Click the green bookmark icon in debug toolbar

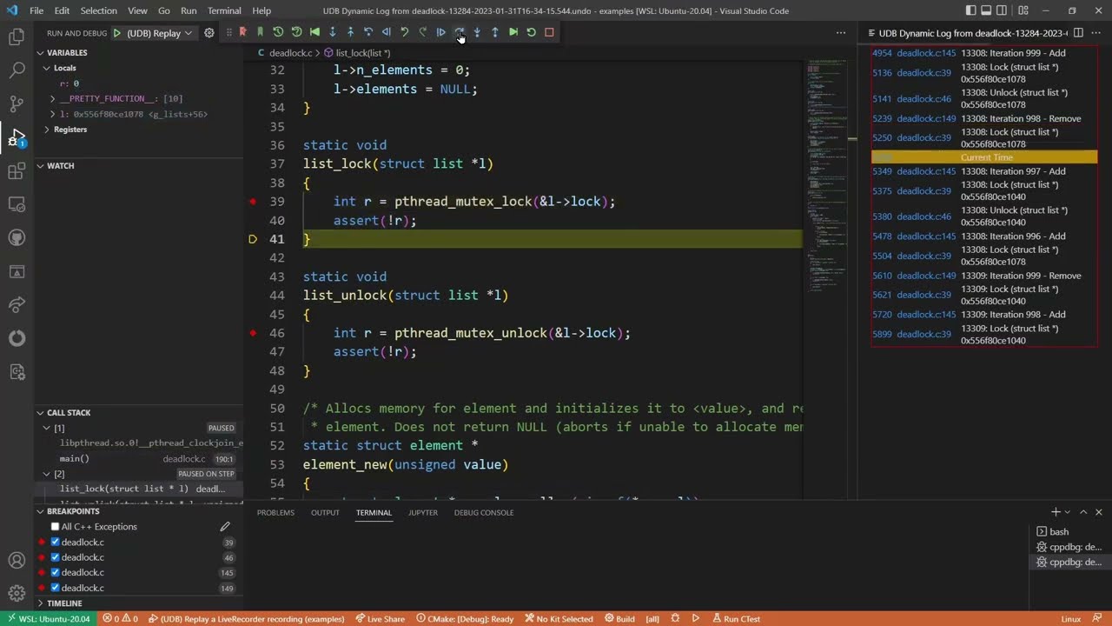click(260, 32)
